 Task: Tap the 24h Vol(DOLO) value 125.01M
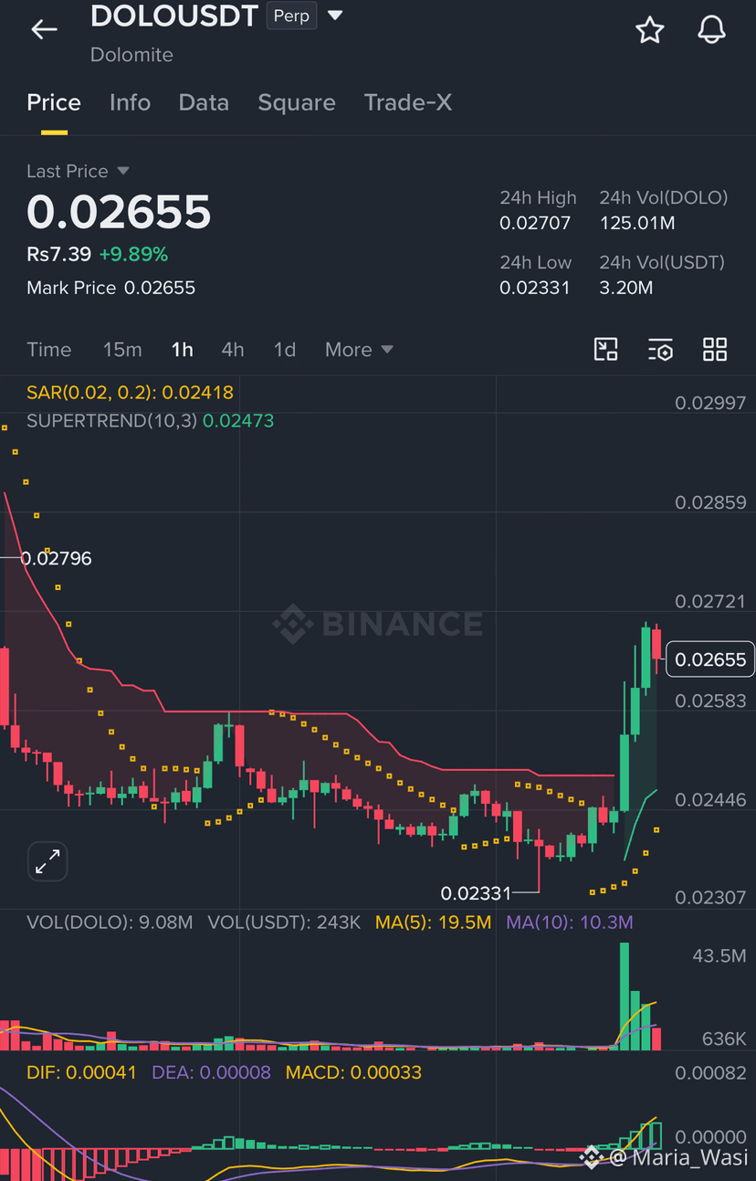(637, 223)
